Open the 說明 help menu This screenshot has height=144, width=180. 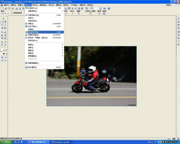[x=90, y=5]
